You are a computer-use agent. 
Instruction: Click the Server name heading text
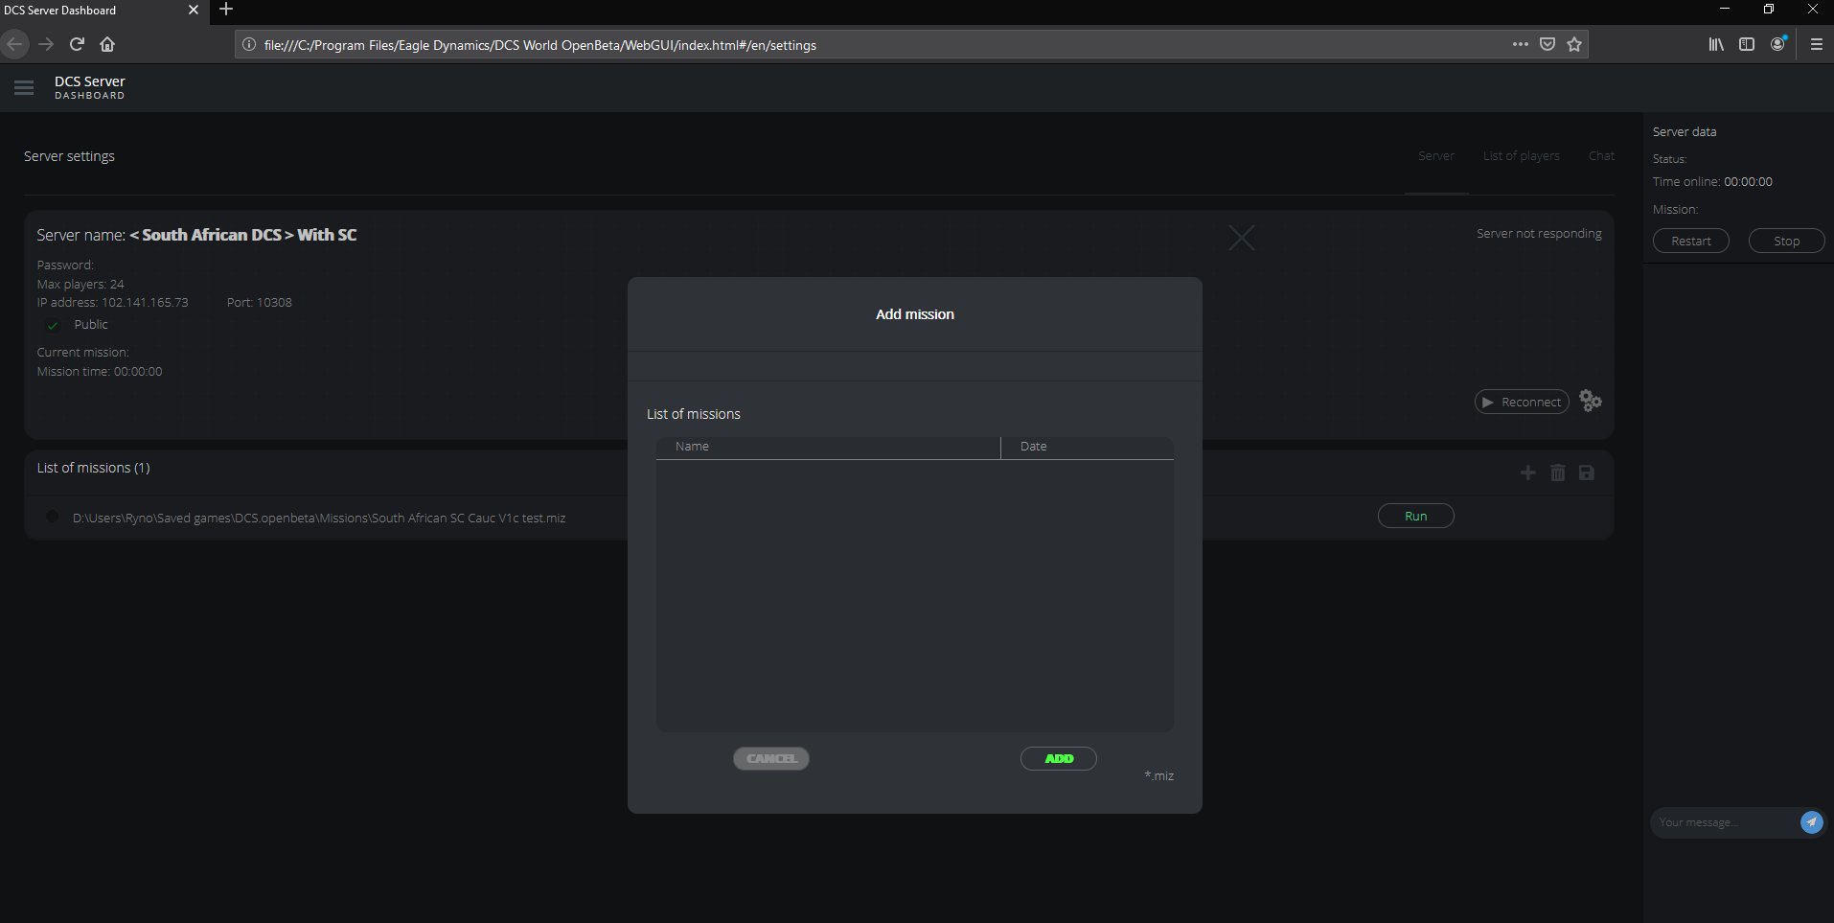point(196,235)
